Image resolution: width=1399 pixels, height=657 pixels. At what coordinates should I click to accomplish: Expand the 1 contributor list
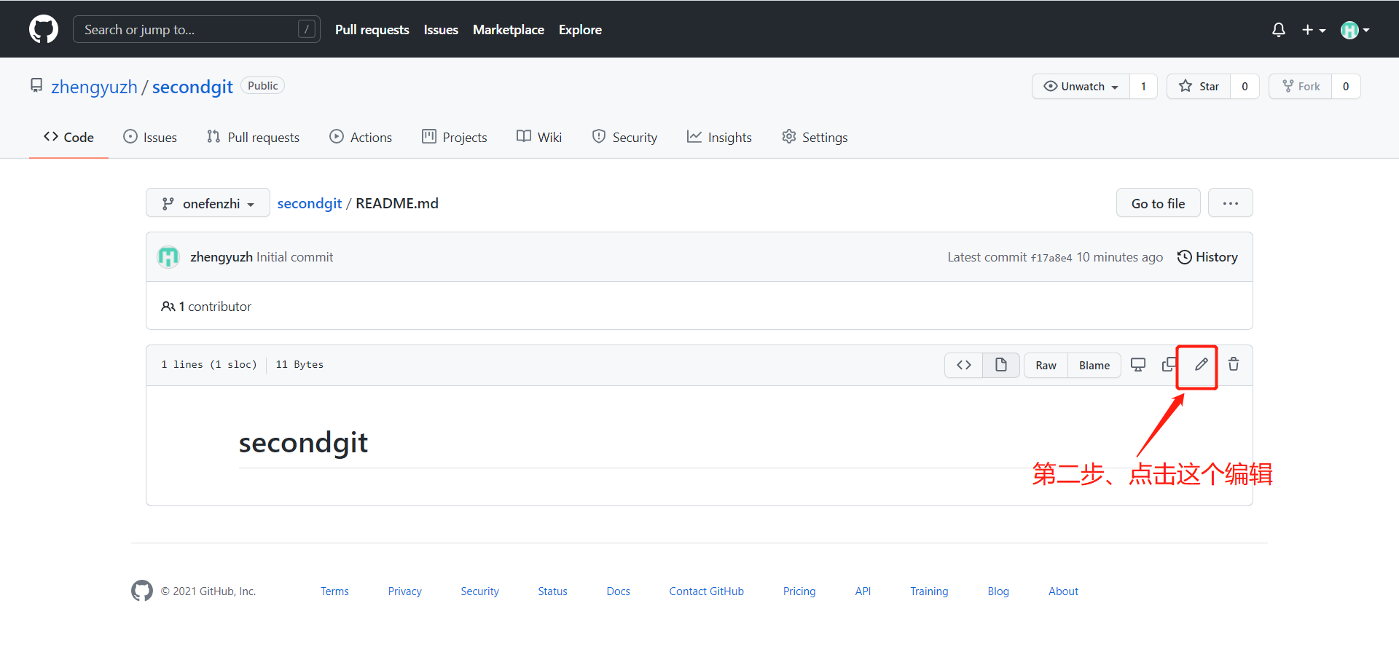206,307
